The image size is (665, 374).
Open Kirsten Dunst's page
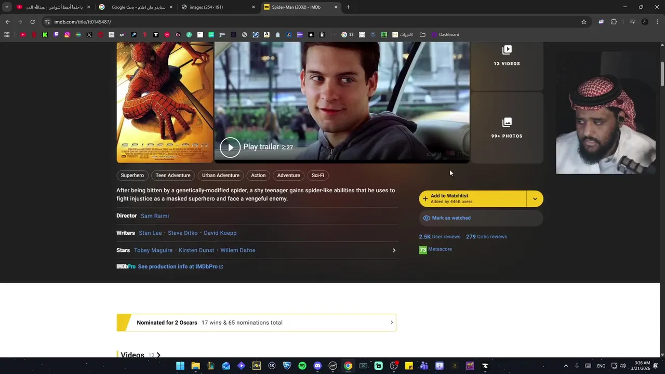196,250
